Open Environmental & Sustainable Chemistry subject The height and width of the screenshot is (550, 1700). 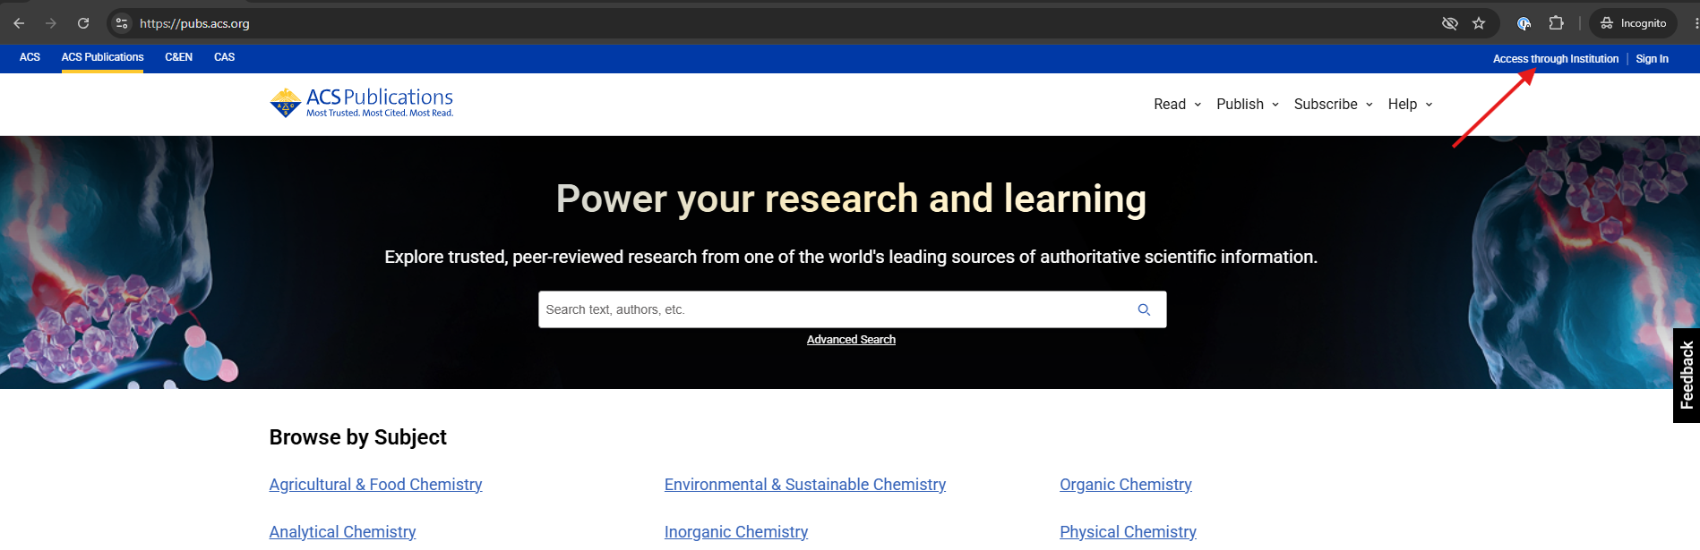pos(804,485)
